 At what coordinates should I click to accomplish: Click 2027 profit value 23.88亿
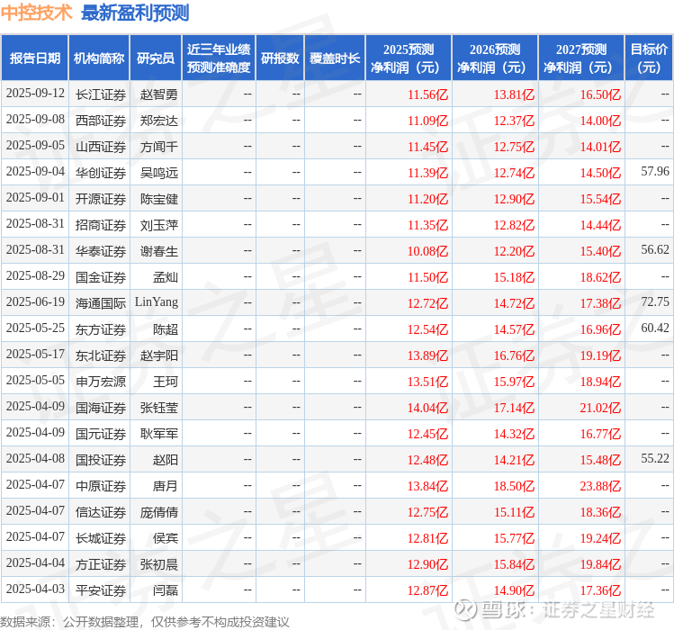point(600,486)
